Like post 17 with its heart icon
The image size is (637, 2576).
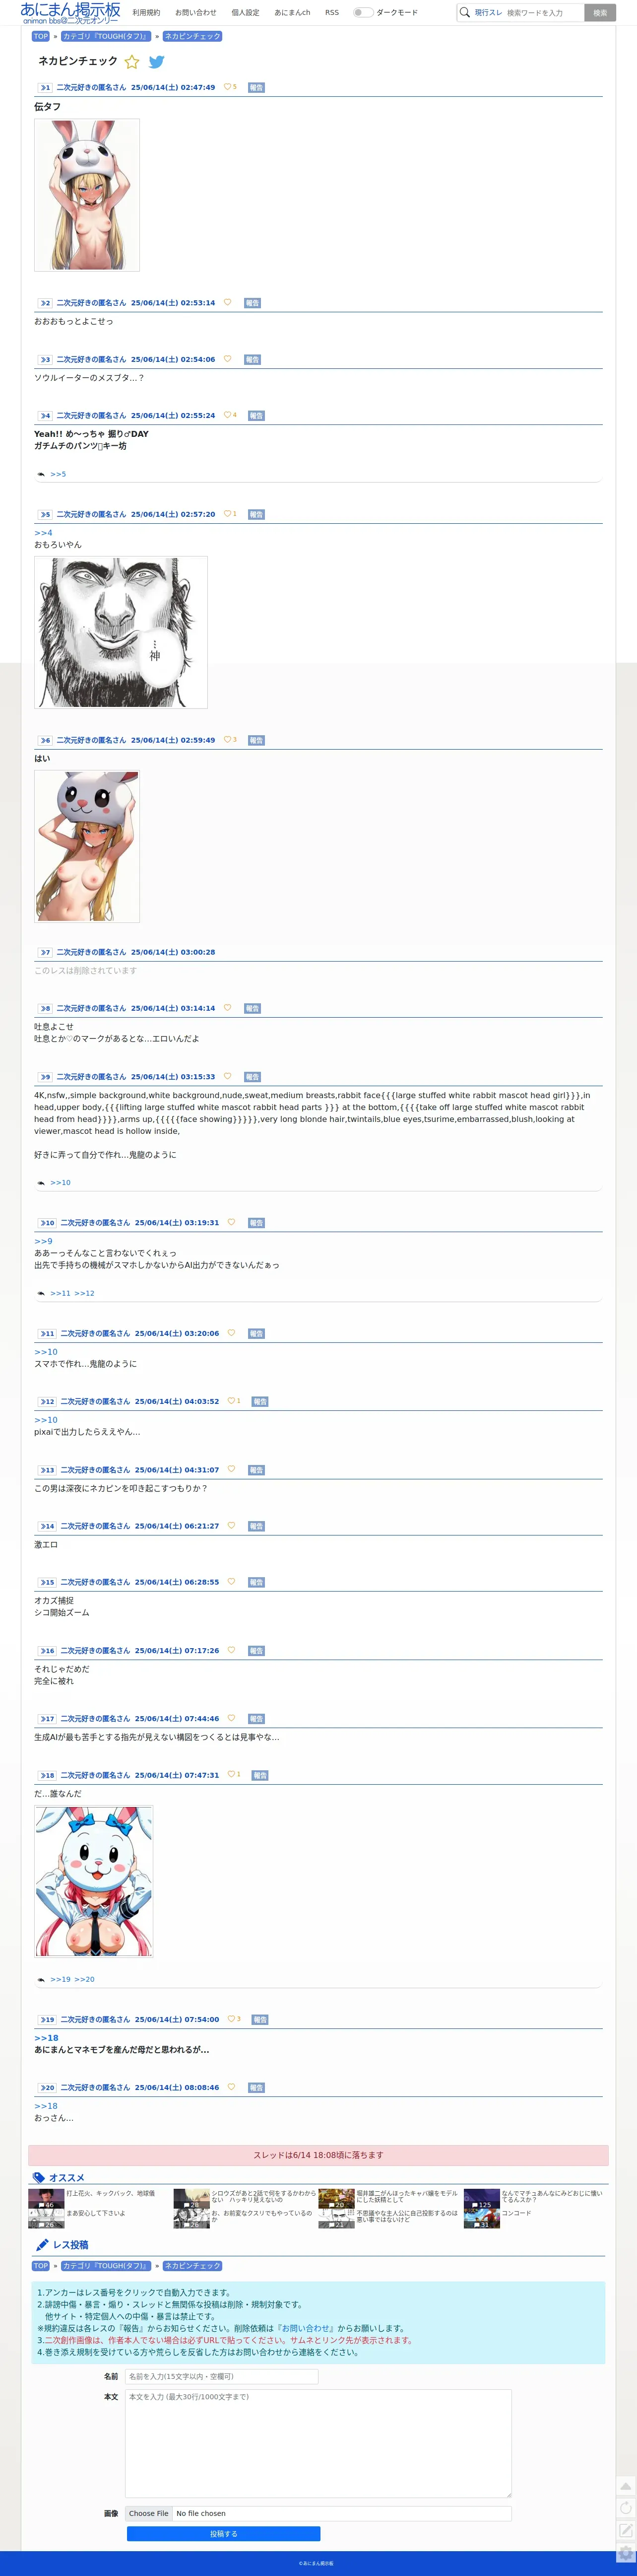click(231, 1718)
